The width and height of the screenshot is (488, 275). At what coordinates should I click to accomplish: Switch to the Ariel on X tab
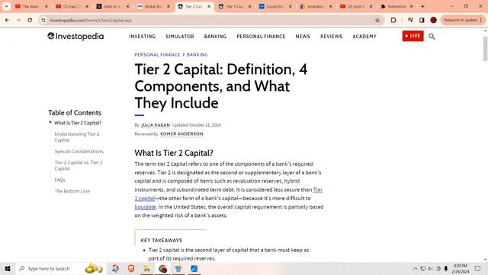[x=113, y=7]
